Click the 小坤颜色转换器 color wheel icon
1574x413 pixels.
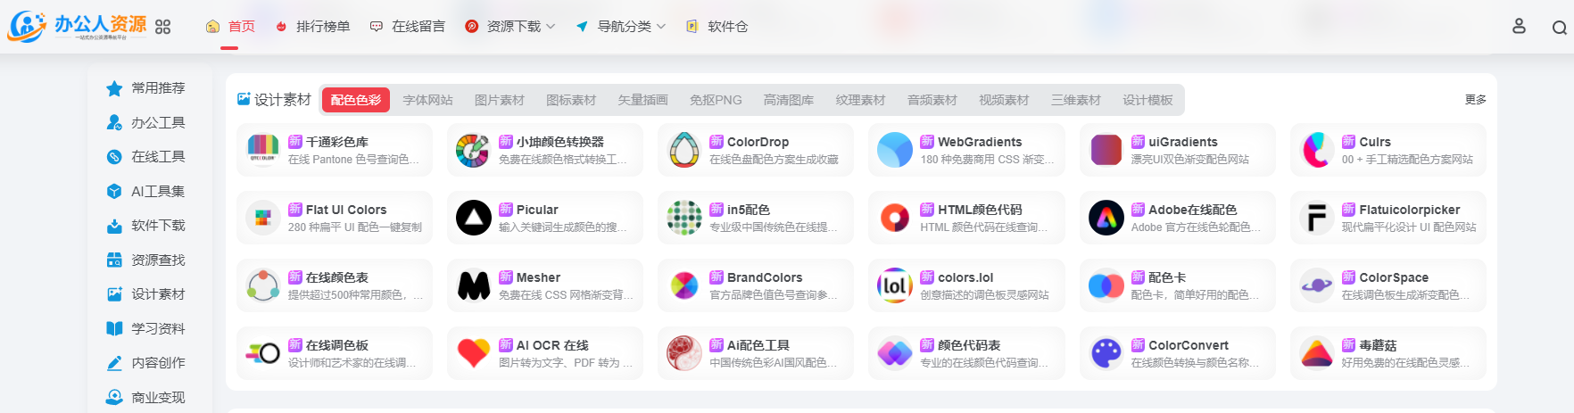pos(473,150)
